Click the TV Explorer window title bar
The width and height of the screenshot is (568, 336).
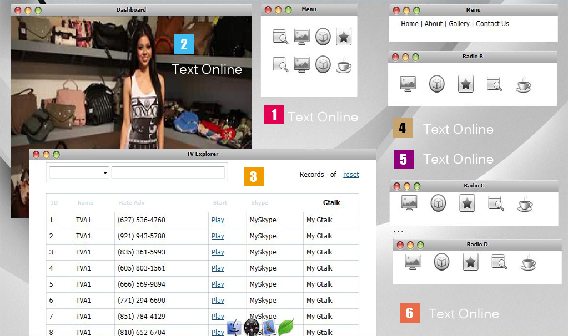(x=203, y=155)
